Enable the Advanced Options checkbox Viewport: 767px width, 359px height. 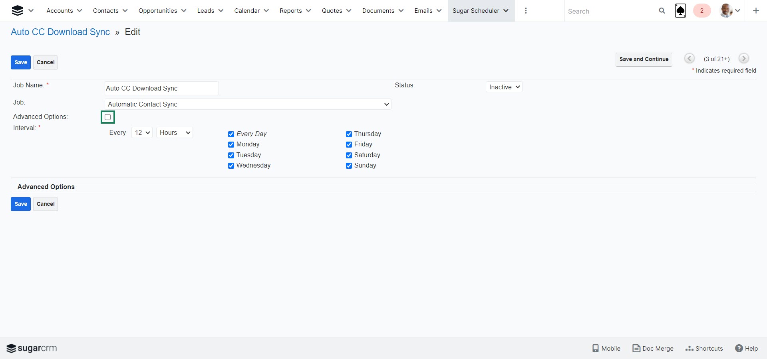tap(107, 117)
